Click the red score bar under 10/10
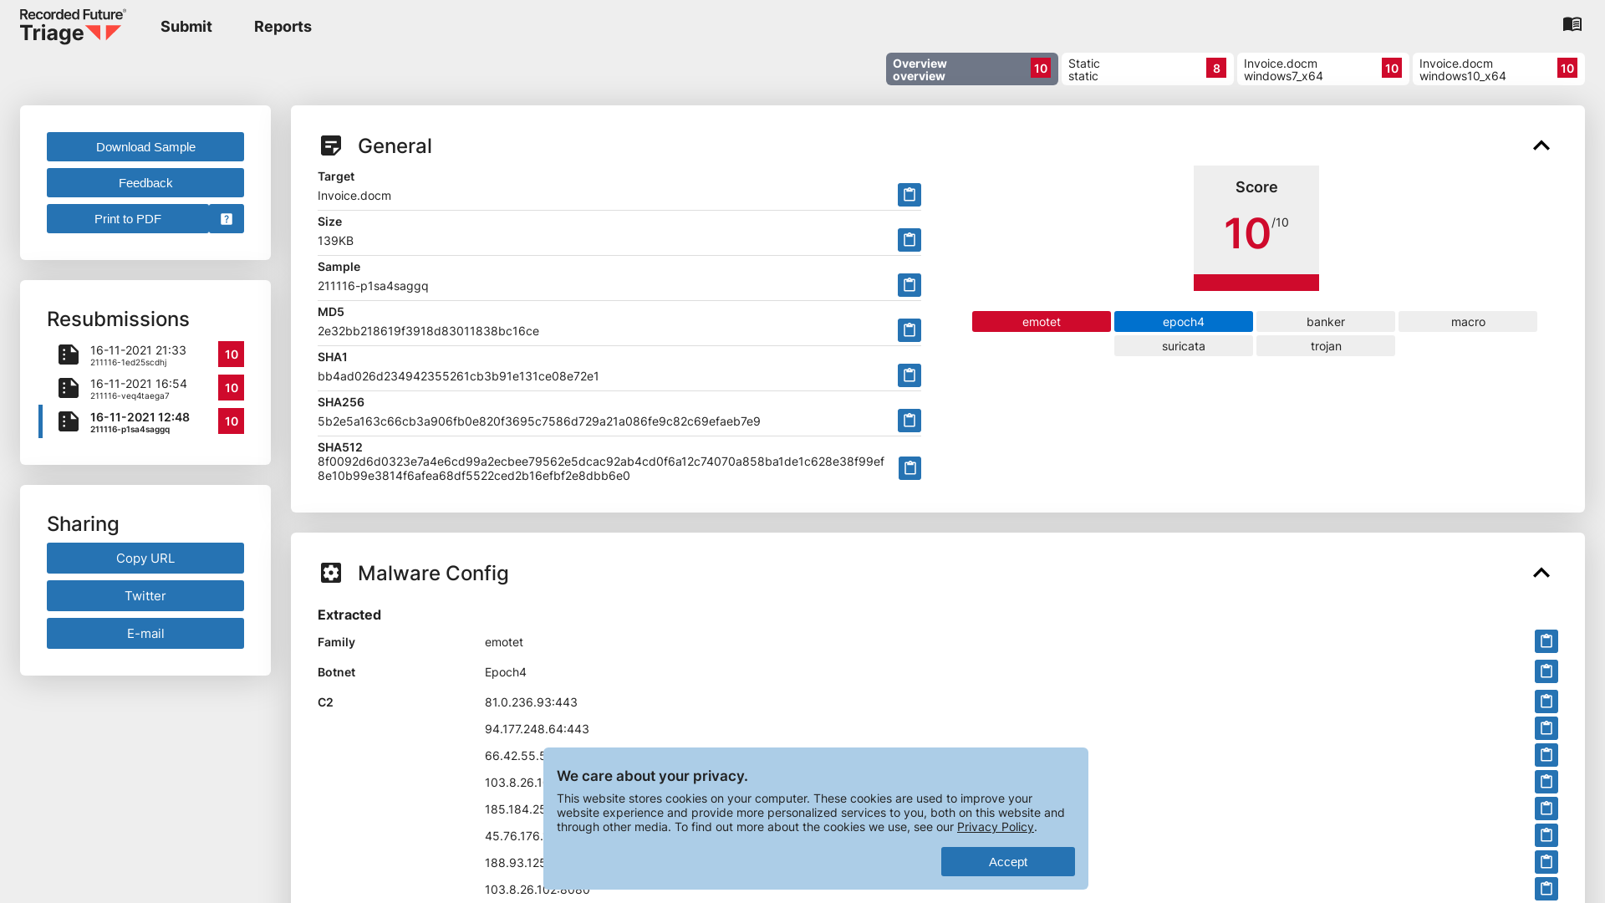The image size is (1605, 903). [1256, 283]
